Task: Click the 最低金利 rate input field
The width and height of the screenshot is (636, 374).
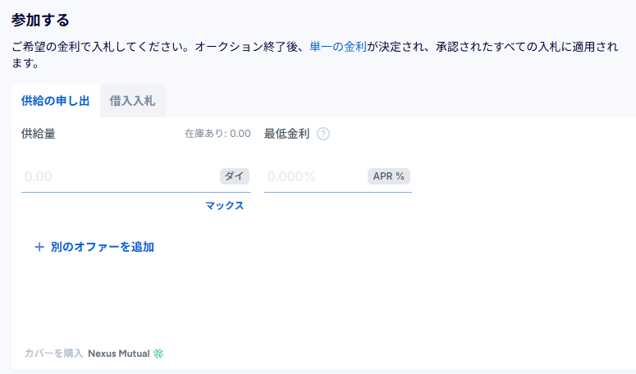Action: click(312, 176)
